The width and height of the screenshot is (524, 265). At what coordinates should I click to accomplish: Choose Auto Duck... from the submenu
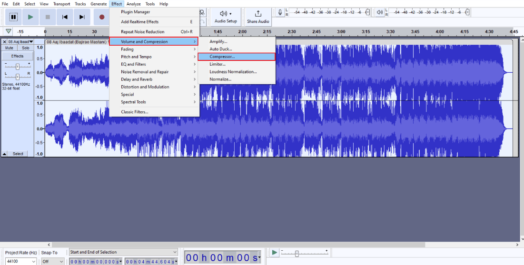pos(237,49)
